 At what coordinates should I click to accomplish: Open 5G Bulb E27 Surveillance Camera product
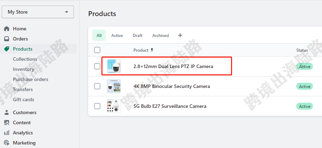pyautogui.click(x=170, y=106)
